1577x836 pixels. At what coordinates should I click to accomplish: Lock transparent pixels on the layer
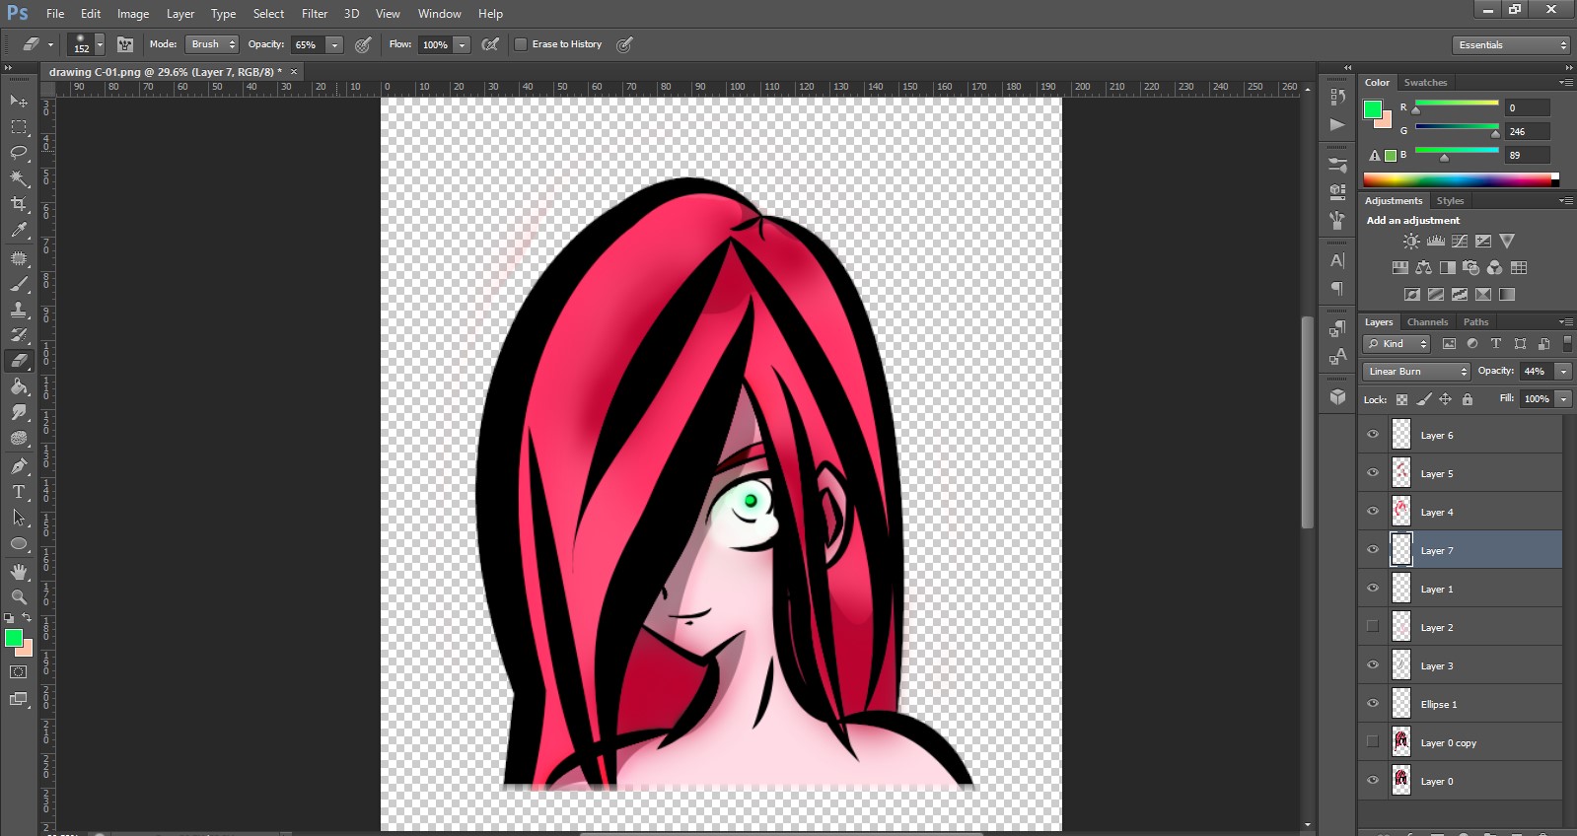pos(1401,399)
